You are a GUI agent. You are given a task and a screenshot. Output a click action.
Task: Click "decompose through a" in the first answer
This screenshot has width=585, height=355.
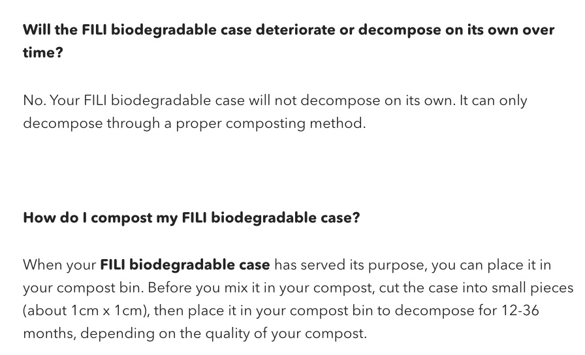point(97,123)
